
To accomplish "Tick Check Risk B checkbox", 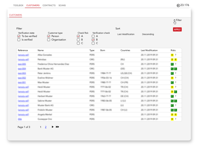I will pyautogui.click(x=78, y=40).
